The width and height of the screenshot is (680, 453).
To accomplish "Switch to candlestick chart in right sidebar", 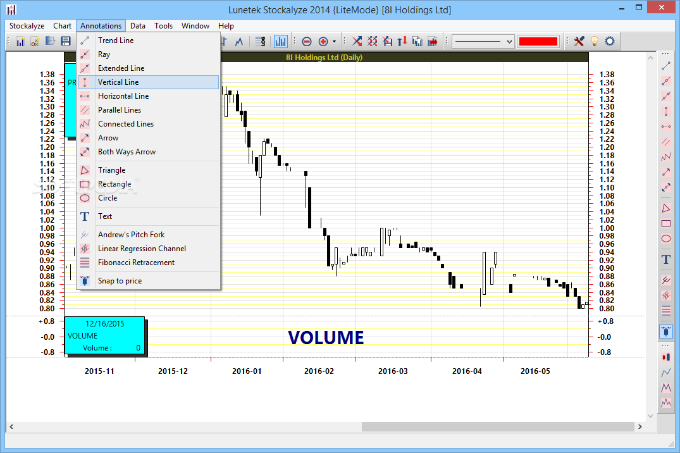I will 665,357.
